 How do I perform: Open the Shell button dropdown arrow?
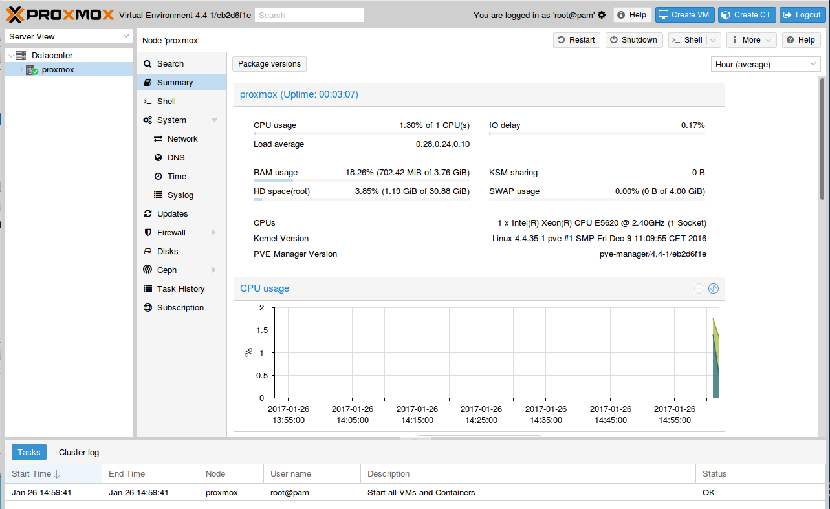[714, 40]
